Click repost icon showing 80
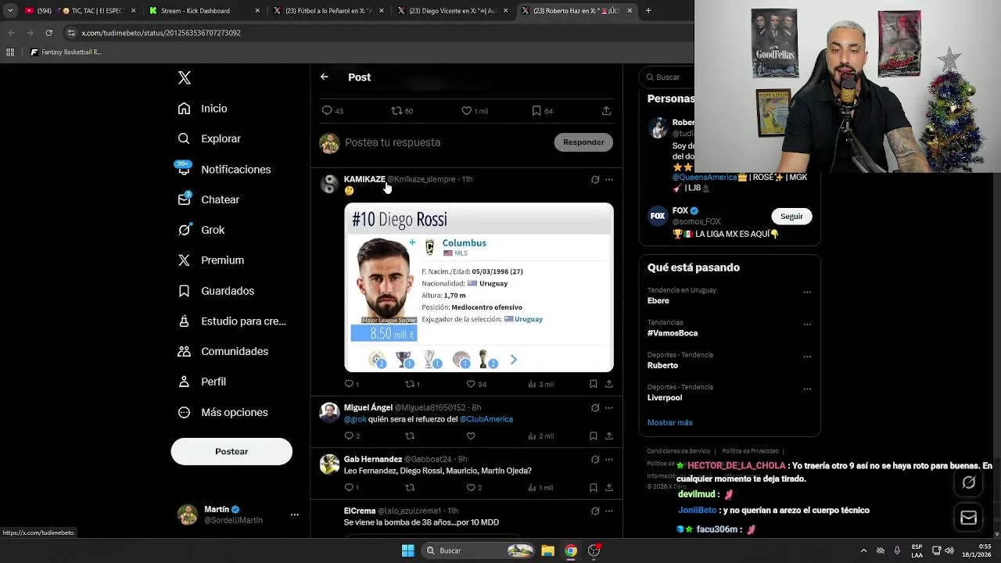 396,111
